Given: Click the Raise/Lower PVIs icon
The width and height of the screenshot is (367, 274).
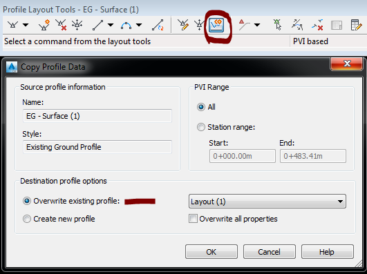Looking at the screenshot, I should 199,25.
